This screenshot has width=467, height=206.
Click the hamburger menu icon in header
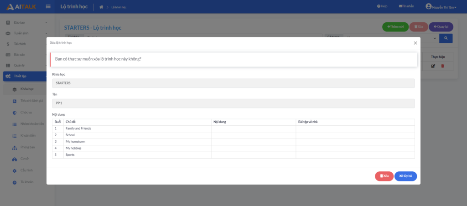(48, 6)
